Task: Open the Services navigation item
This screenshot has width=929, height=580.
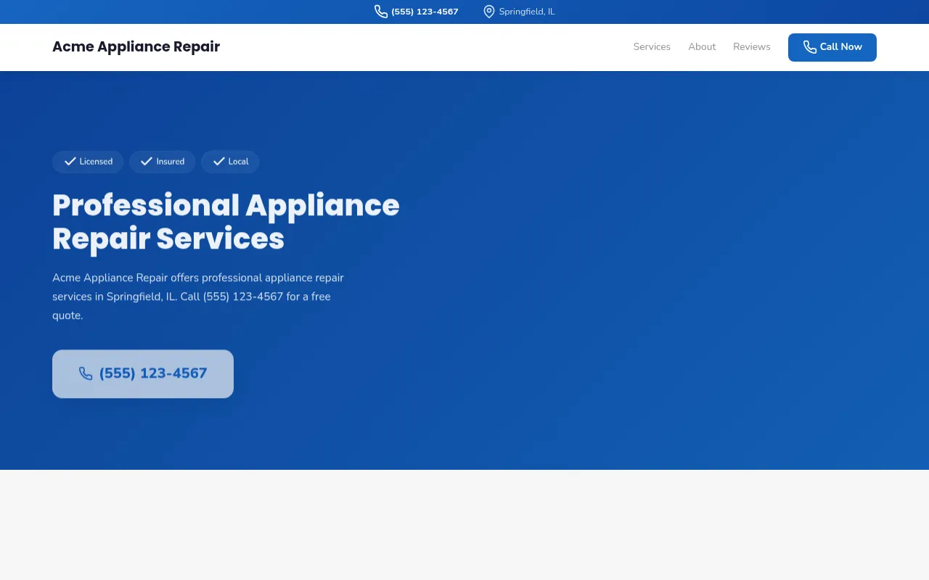Action: pos(651,46)
